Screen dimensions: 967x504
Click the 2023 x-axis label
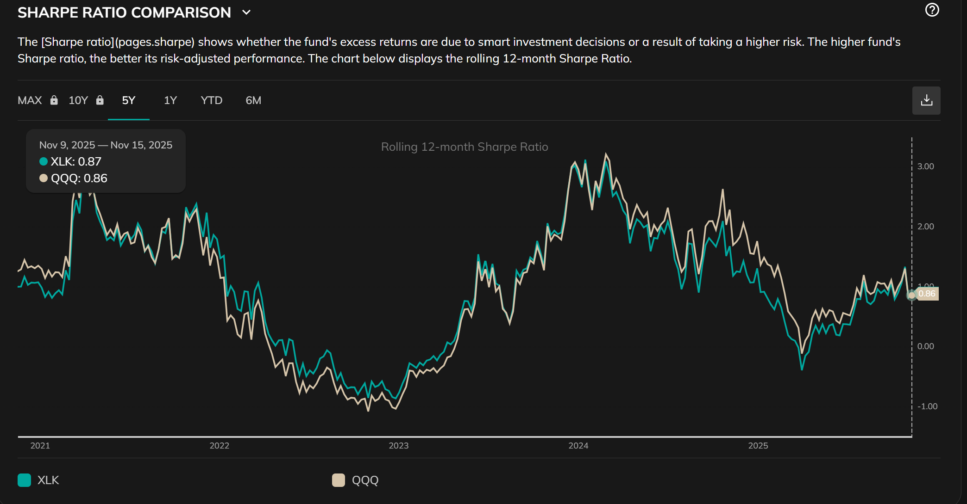(x=398, y=445)
